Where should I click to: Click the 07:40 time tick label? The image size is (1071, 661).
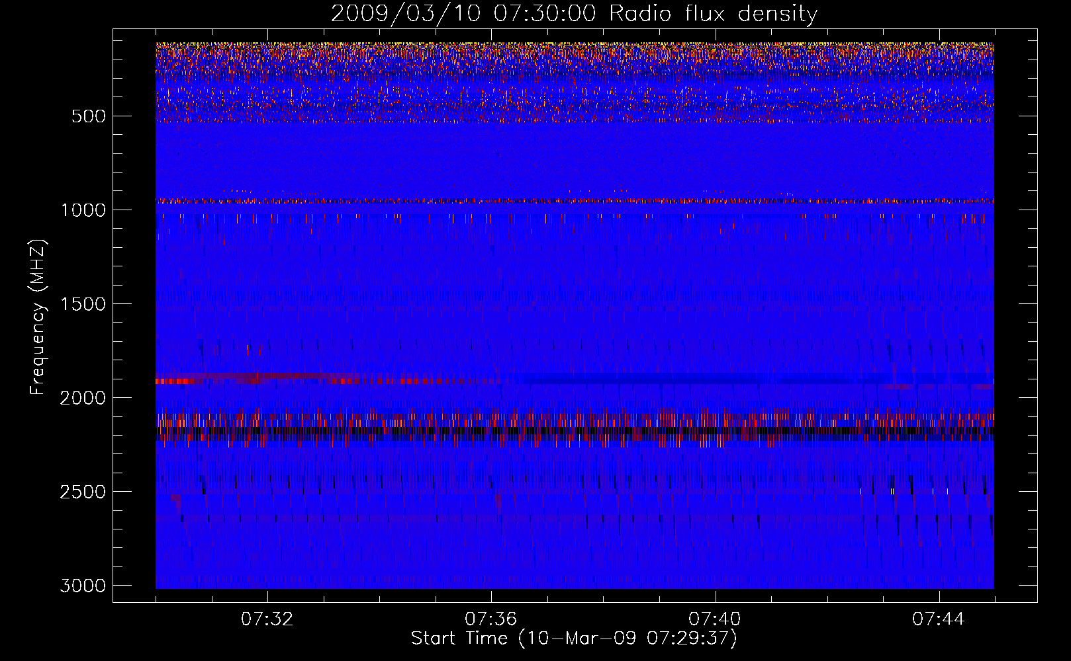point(715,619)
